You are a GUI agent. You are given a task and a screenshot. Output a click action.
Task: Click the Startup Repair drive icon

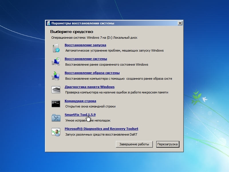[x=56, y=48]
